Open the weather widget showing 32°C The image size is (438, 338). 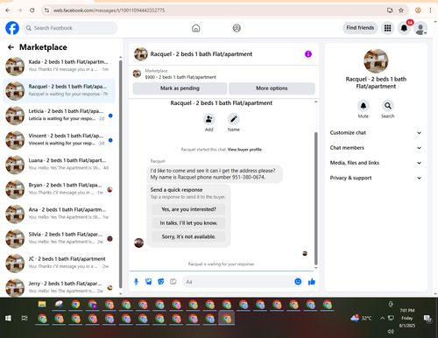pos(361,318)
